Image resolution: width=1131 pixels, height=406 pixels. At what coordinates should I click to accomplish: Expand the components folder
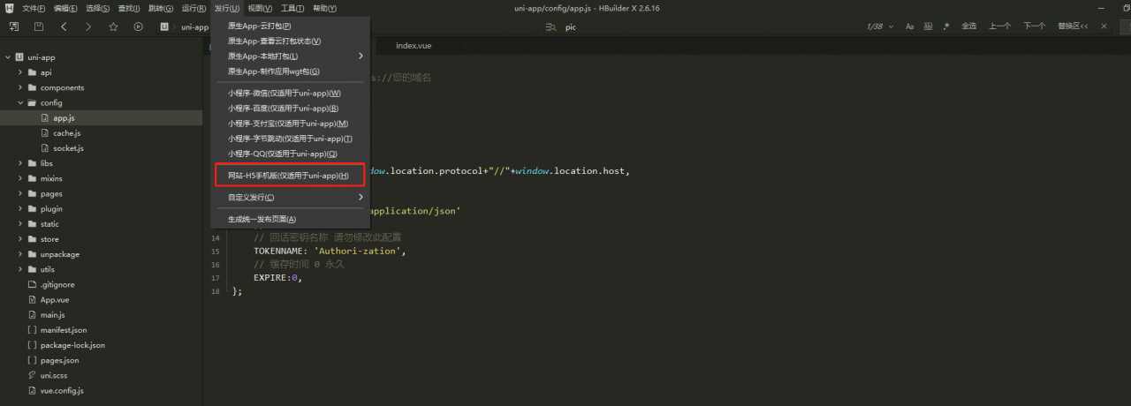point(20,87)
